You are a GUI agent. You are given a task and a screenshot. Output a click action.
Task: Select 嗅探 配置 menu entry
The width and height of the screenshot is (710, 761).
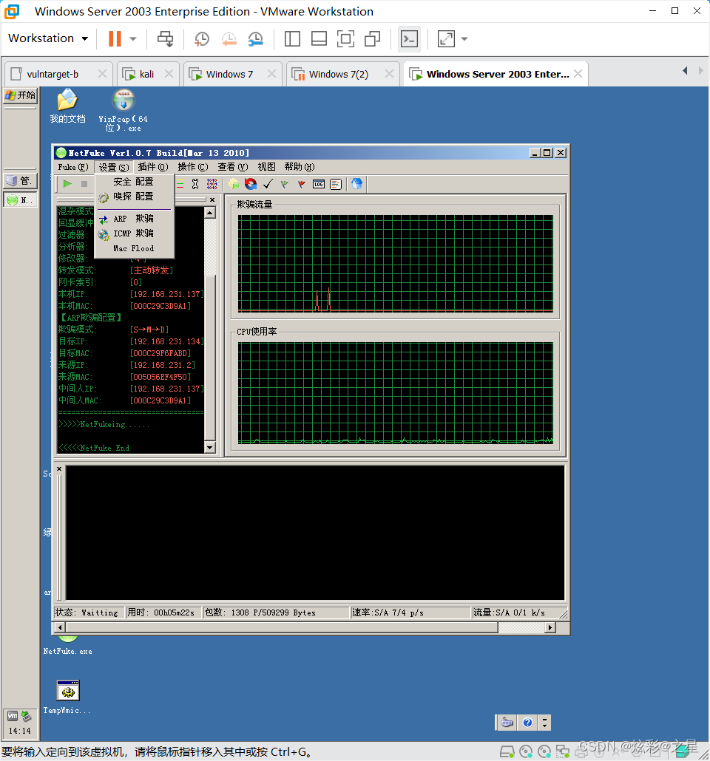134,197
